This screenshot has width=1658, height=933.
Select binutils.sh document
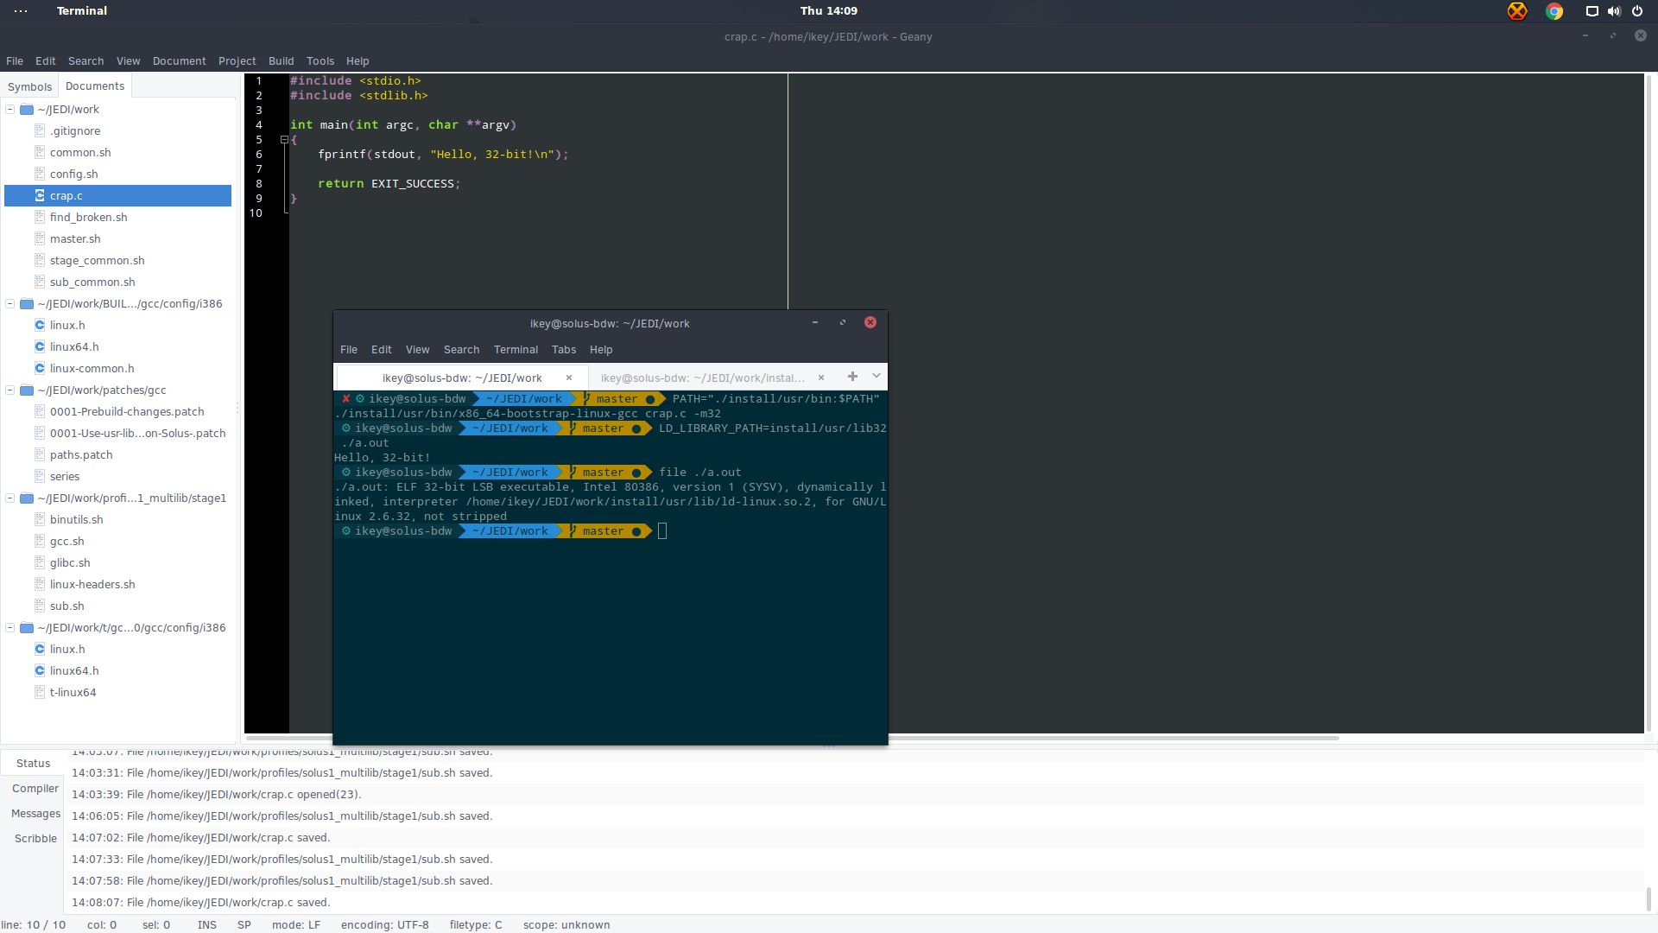pos(76,520)
